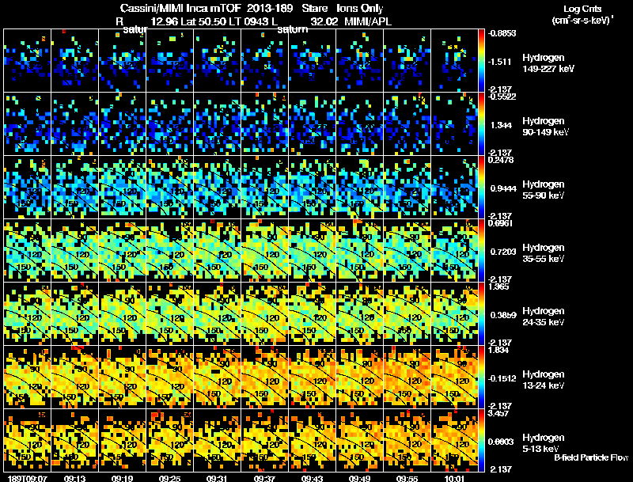Click the colorbar value '0.2478'
Viewport: 633px width, 482px height.
pos(501,160)
